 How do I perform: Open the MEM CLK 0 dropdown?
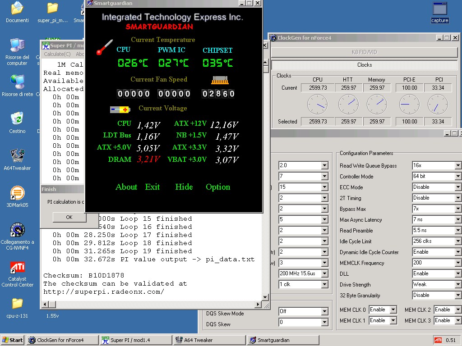[x=393, y=310]
